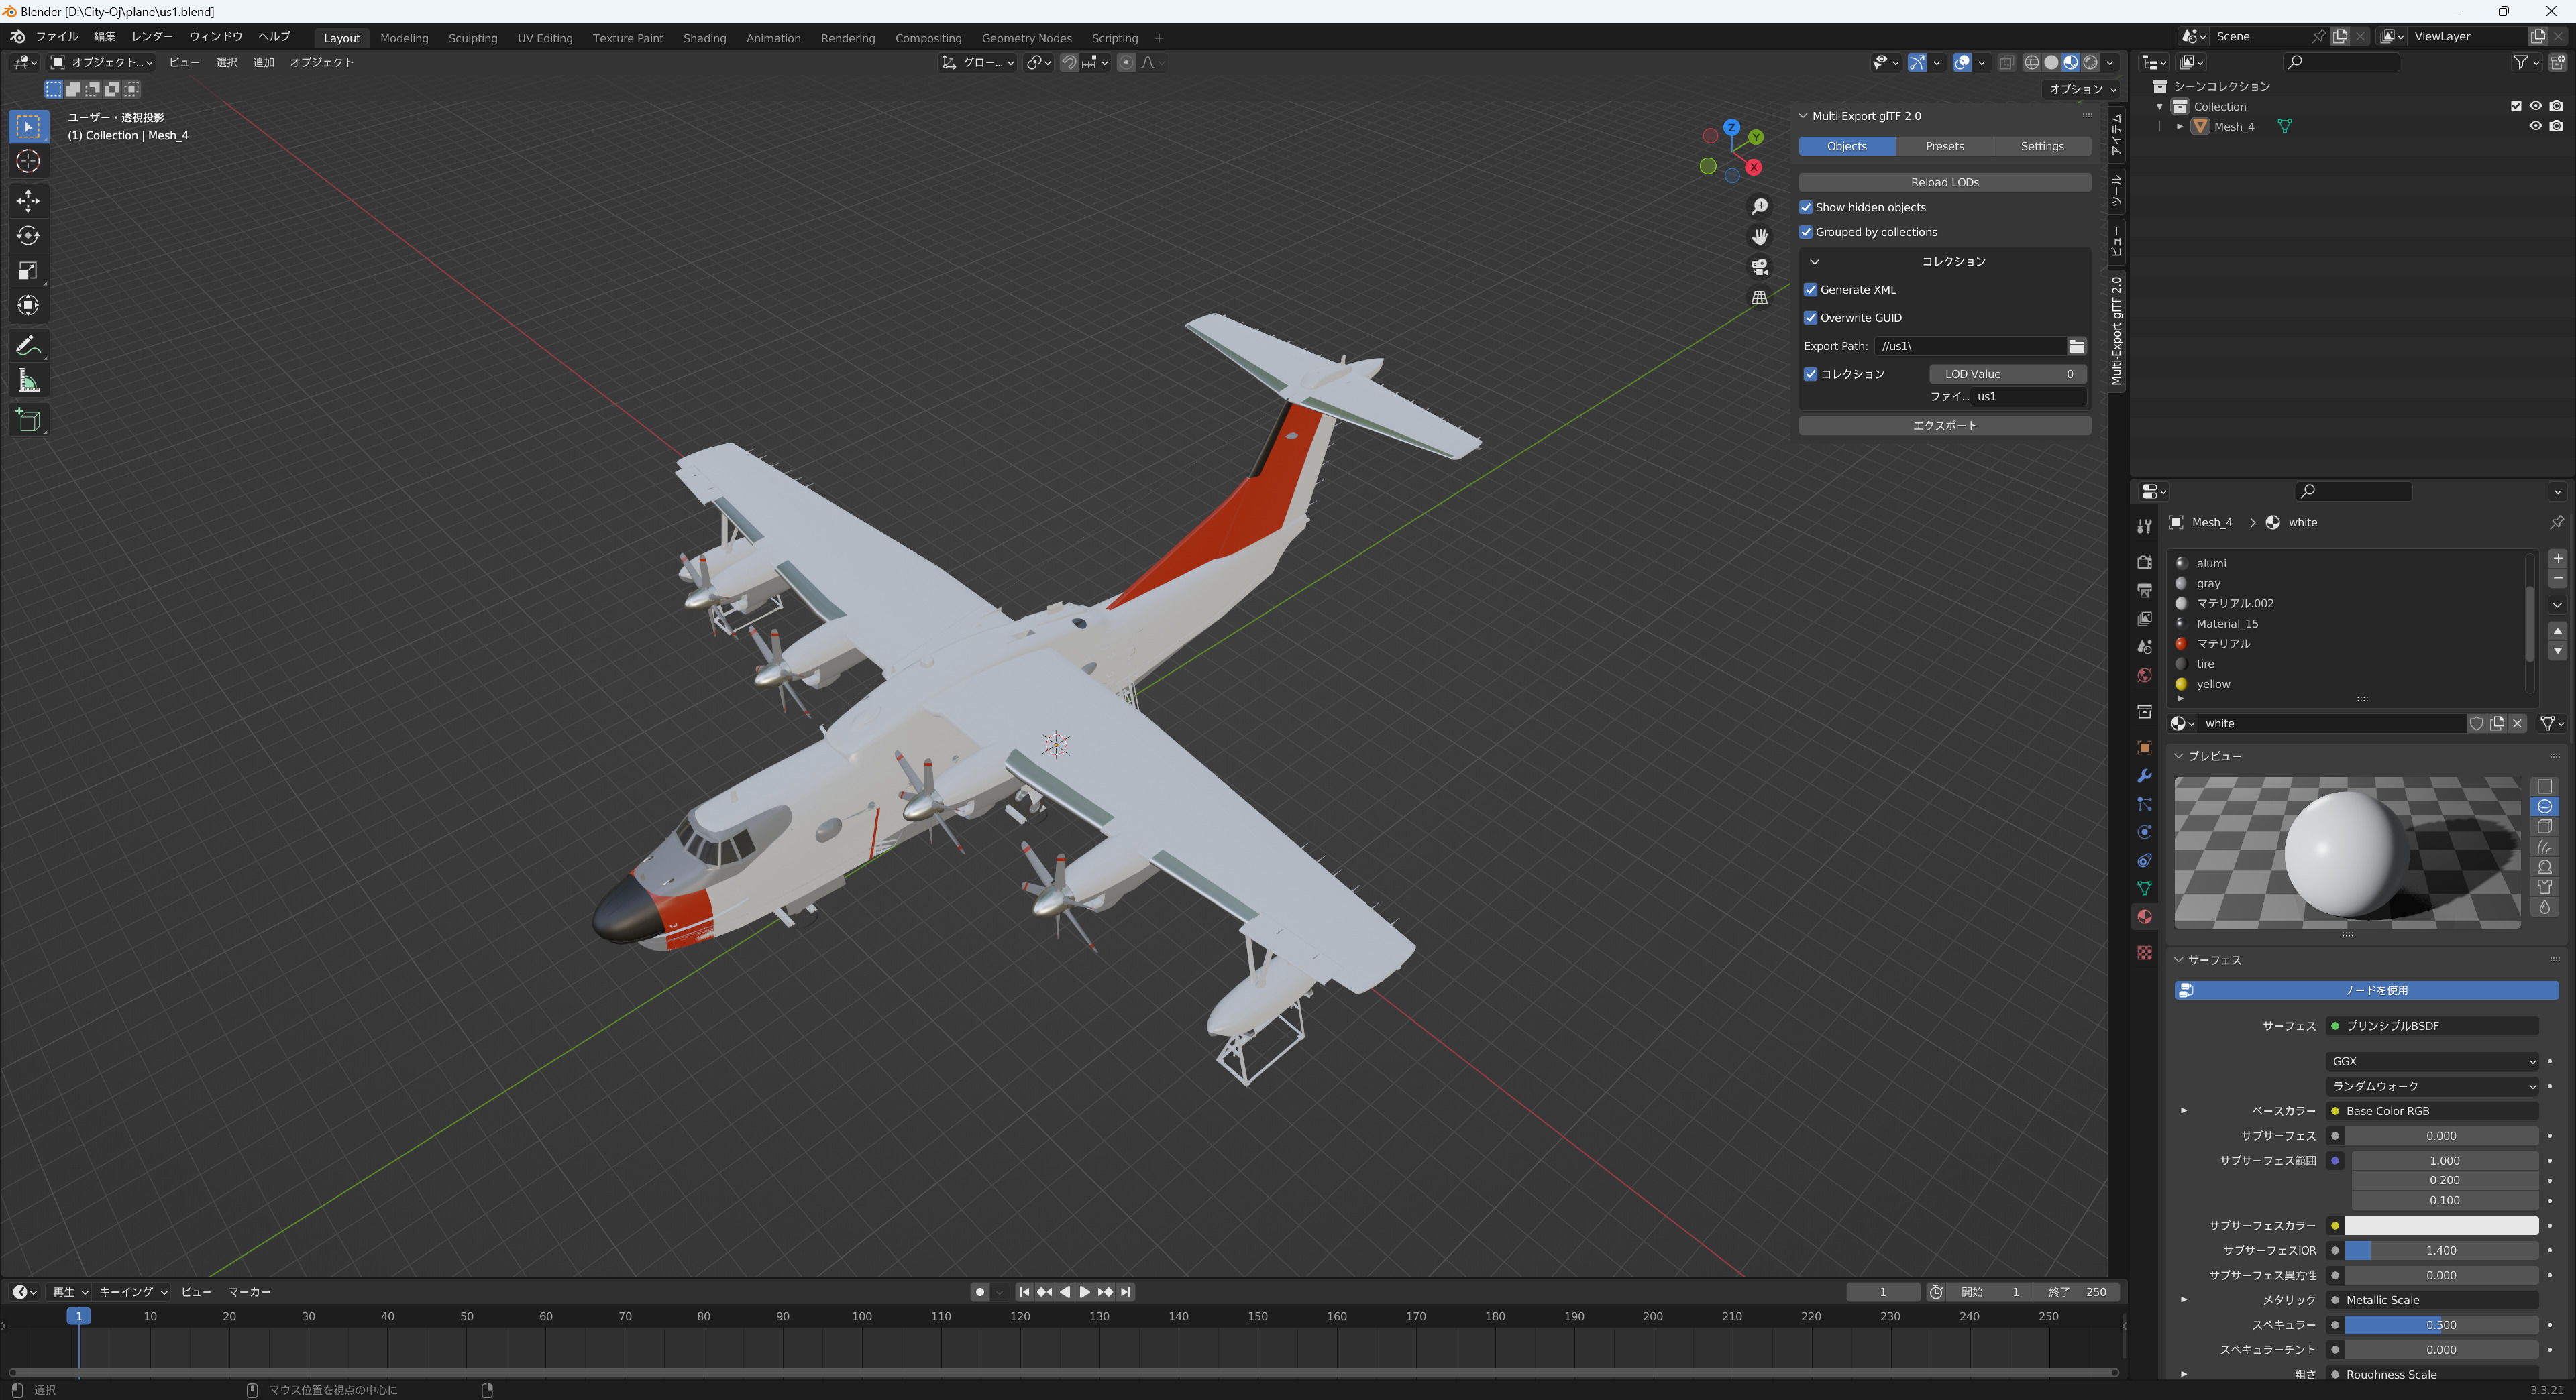
Task: Toggle Show hidden objects checkbox
Action: point(1806,207)
